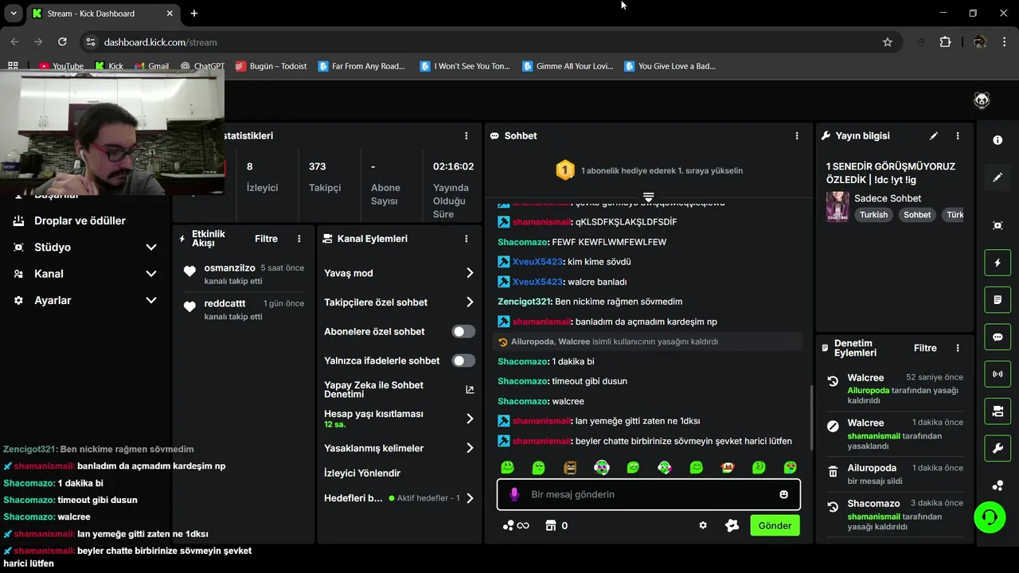Click the Sadece Sohbet category thumbnail
The height and width of the screenshot is (573, 1019).
click(x=837, y=207)
